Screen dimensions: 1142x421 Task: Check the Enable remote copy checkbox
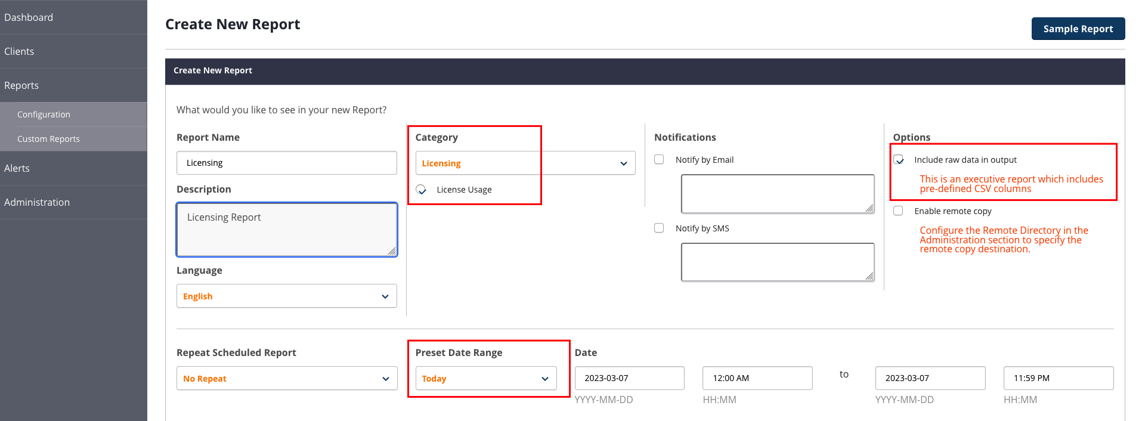click(898, 210)
